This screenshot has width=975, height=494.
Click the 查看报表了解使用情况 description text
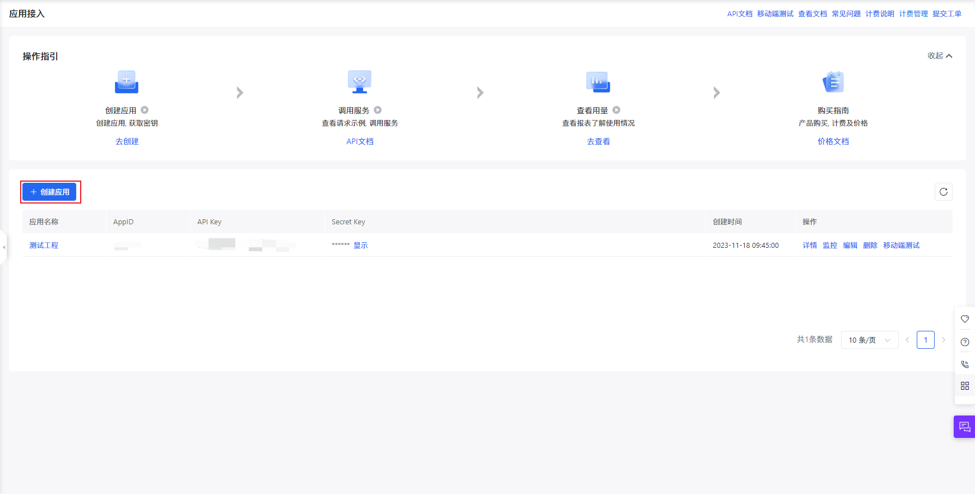click(x=598, y=123)
